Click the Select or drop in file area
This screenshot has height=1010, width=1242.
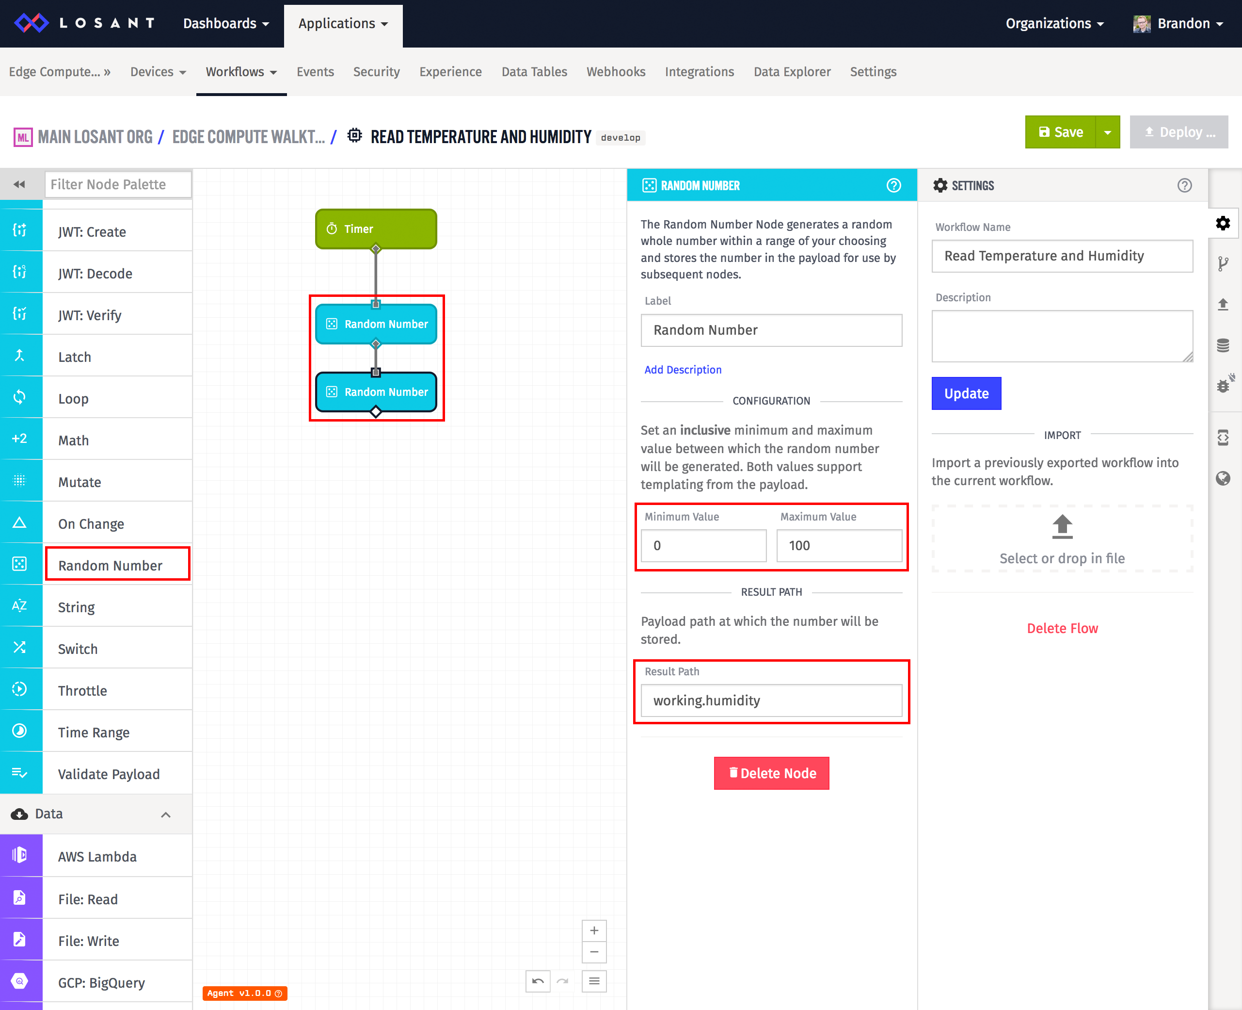click(1062, 539)
